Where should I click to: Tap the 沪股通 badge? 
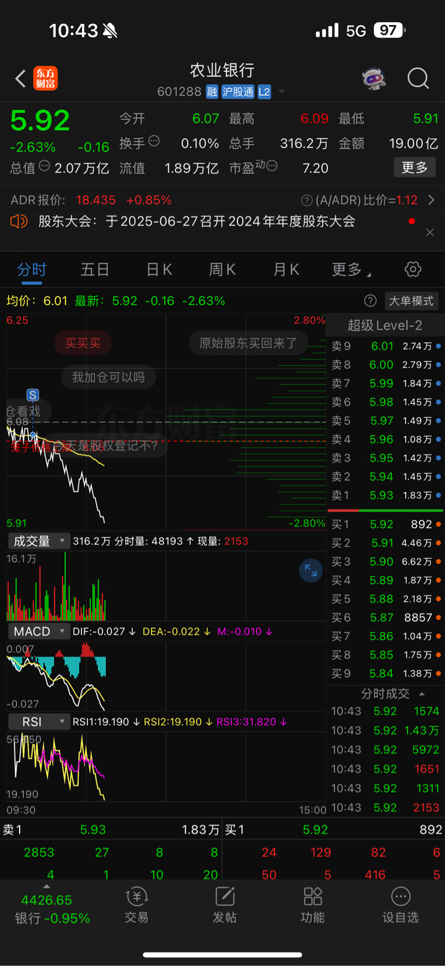pyautogui.click(x=238, y=92)
